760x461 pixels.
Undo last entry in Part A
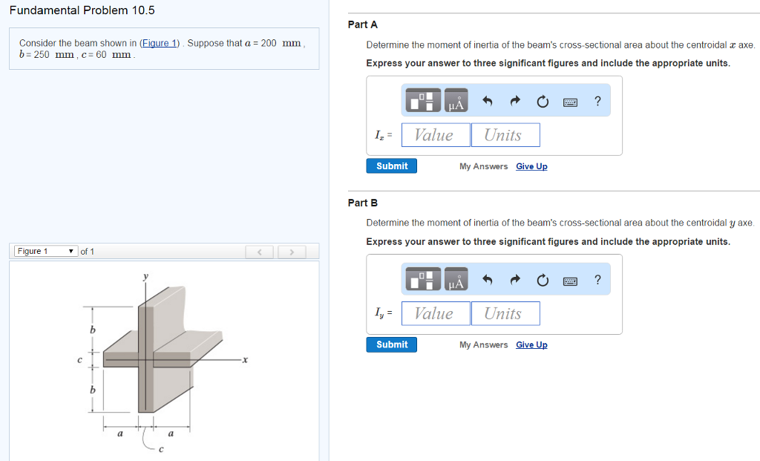pyautogui.click(x=487, y=101)
